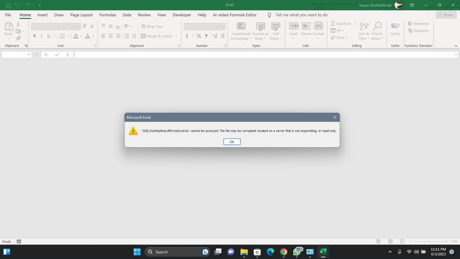Click the zoom slider in status bar
The width and height of the screenshot is (460, 259).
point(429,241)
